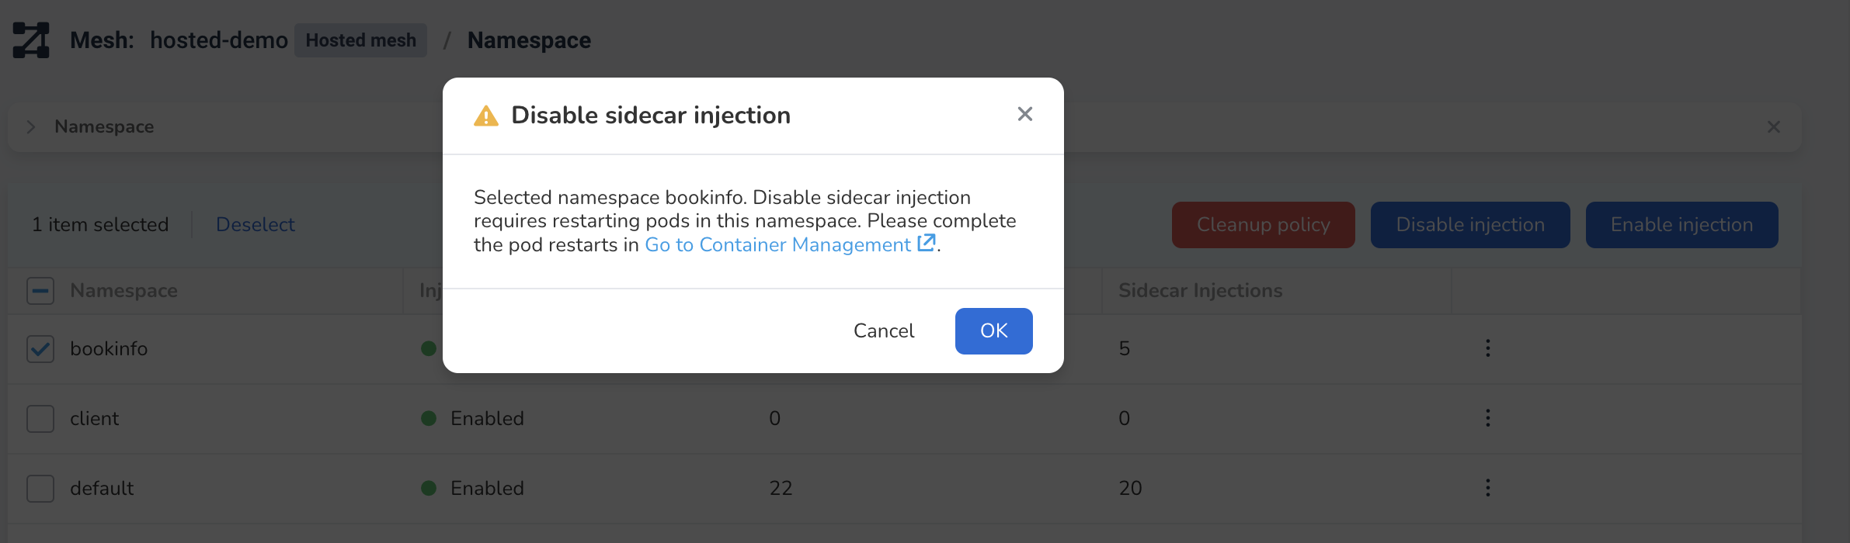1850x543 pixels.
Task: Open kebab menu for client row
Action: [1487, 418]
